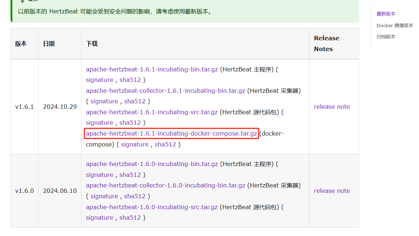Jump to 归档版本 section in sidebar
419x236 pixels.
pyautogui.click(x=386, y=37)
